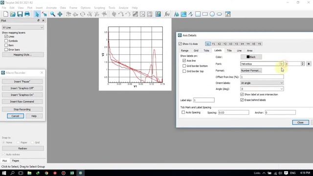
Task: Enable Auto Spacing checkbox
Action: (x=183, y=112)
